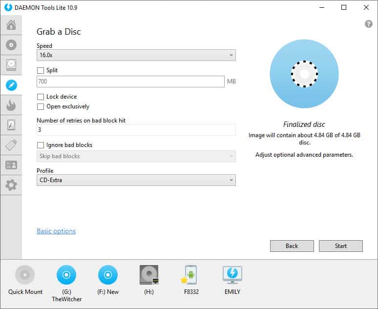This screenshot has height=309, width=378.
Task: Select the (G:) TheWitcher virtual drive
Action: (x=66, y=275)
